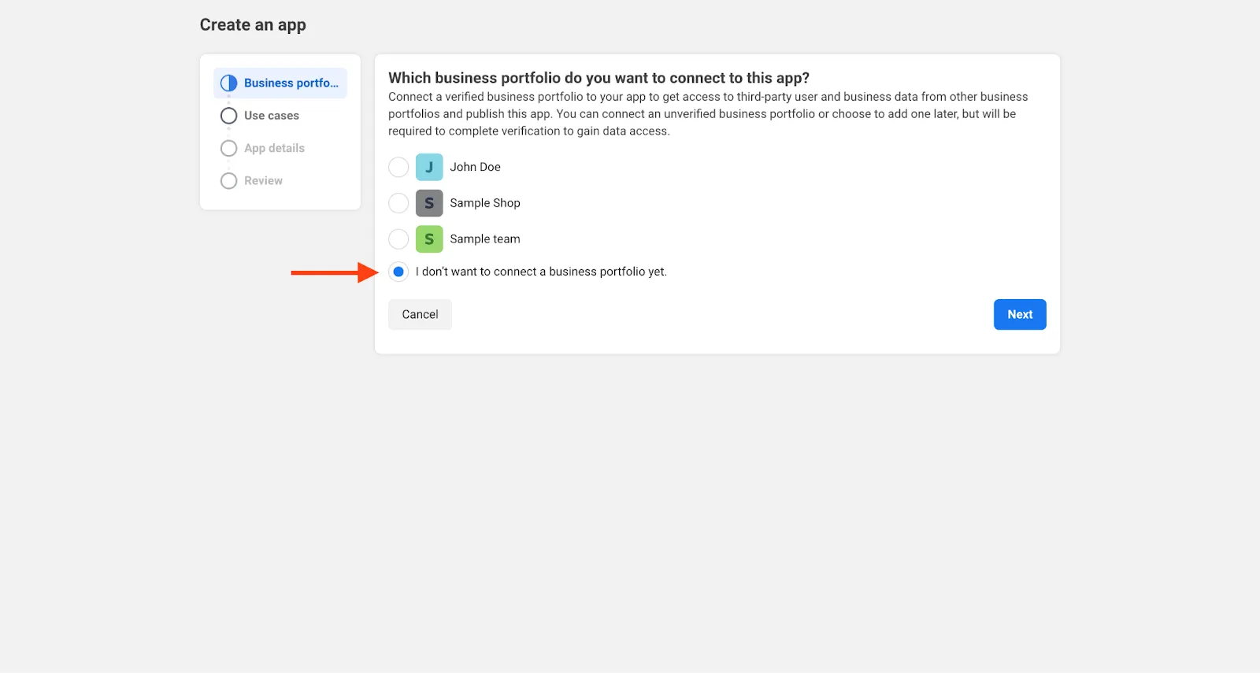Select the Sample team radio button
The height and width of the screenshot is (673, 1260).
coord(398,239)
